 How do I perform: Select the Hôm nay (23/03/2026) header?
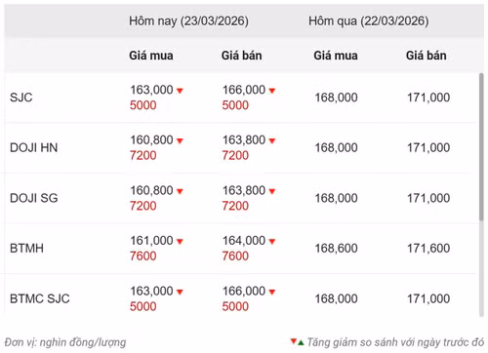coord(188,21)
